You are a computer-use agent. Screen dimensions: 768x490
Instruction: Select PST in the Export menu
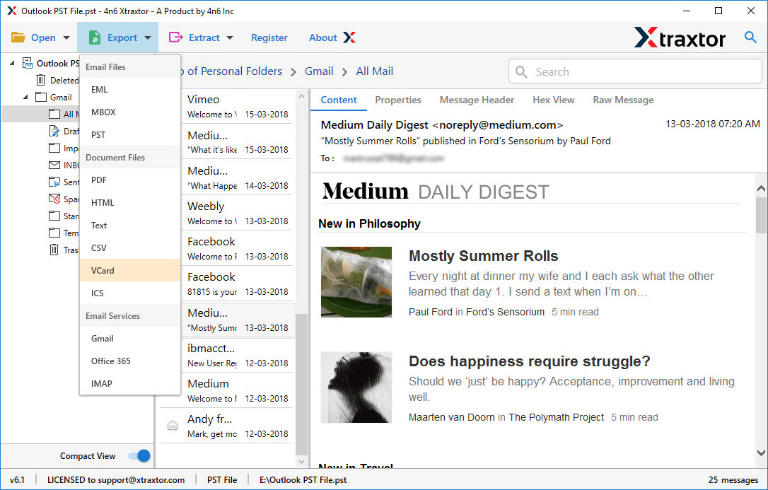[130, 134]
